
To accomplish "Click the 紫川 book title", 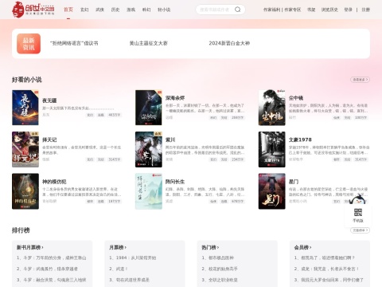I will pos(170,140).
